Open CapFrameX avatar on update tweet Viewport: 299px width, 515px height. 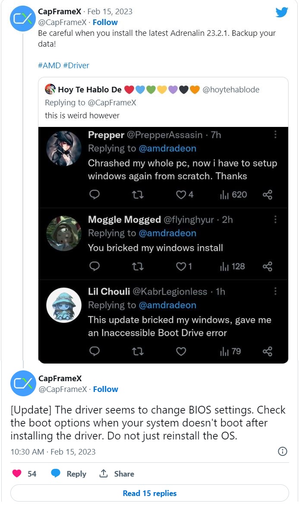(23, 383)
